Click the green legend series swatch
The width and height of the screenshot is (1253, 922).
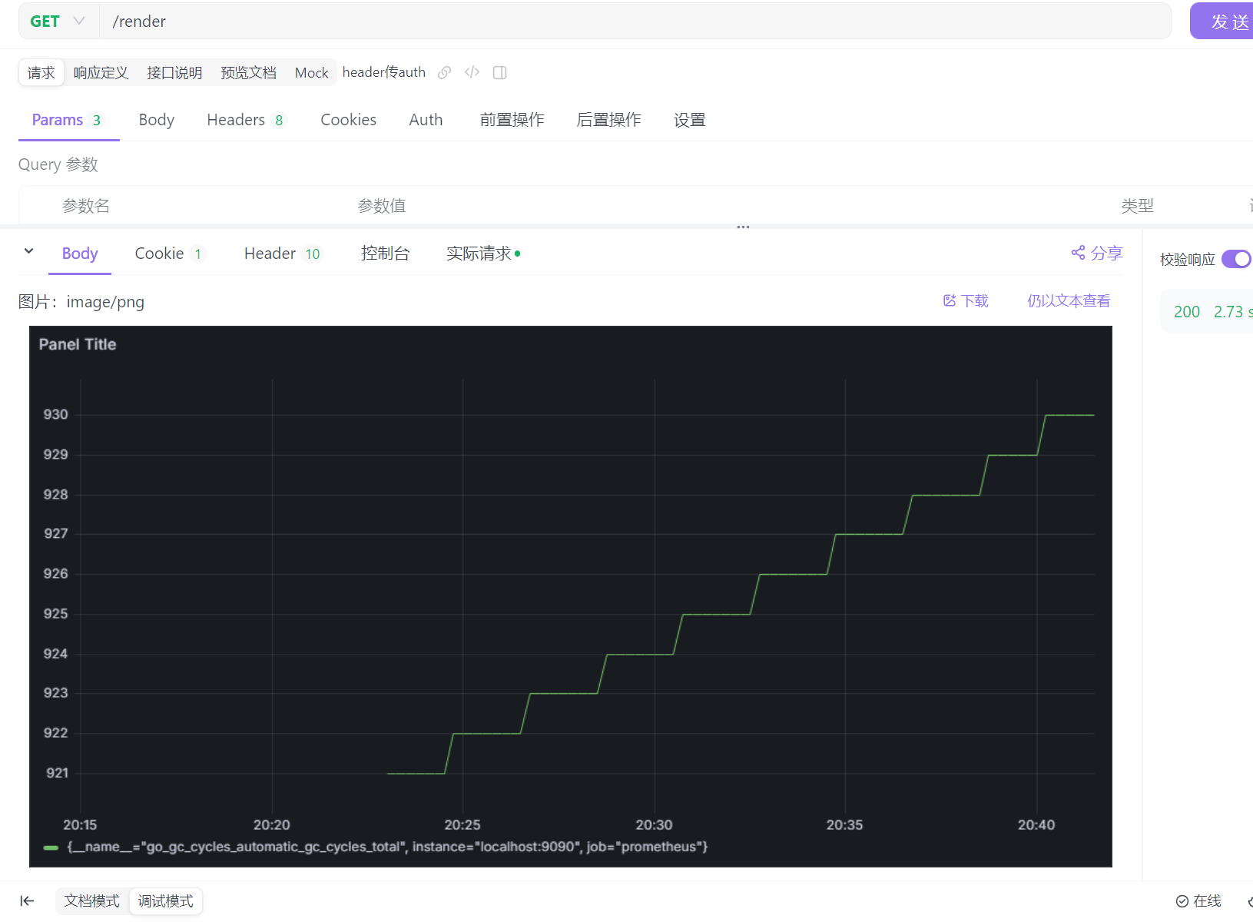click(51, 847)
